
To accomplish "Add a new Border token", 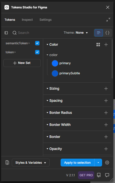I will [106, 137].
